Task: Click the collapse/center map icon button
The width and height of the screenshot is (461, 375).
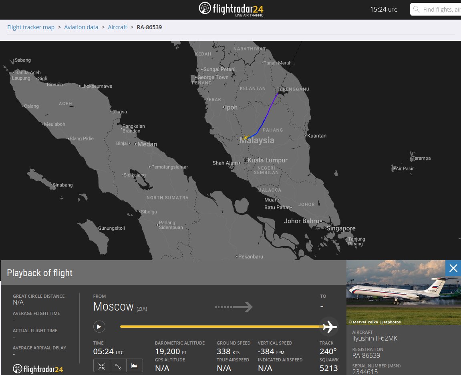Action: tap(102, 366)
